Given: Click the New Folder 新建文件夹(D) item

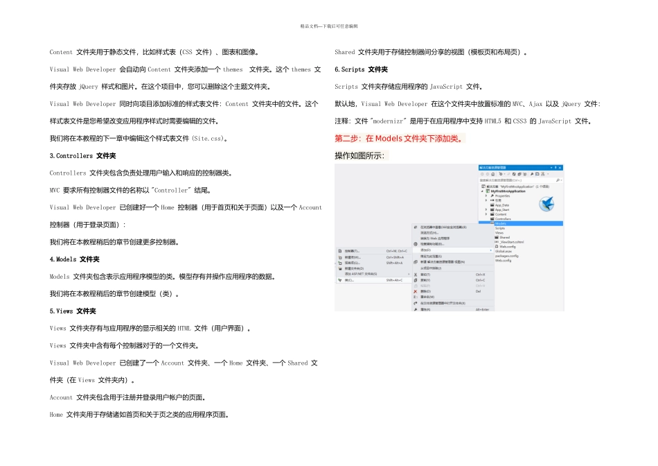Looking at the screenshot, I should pos(374,268).
